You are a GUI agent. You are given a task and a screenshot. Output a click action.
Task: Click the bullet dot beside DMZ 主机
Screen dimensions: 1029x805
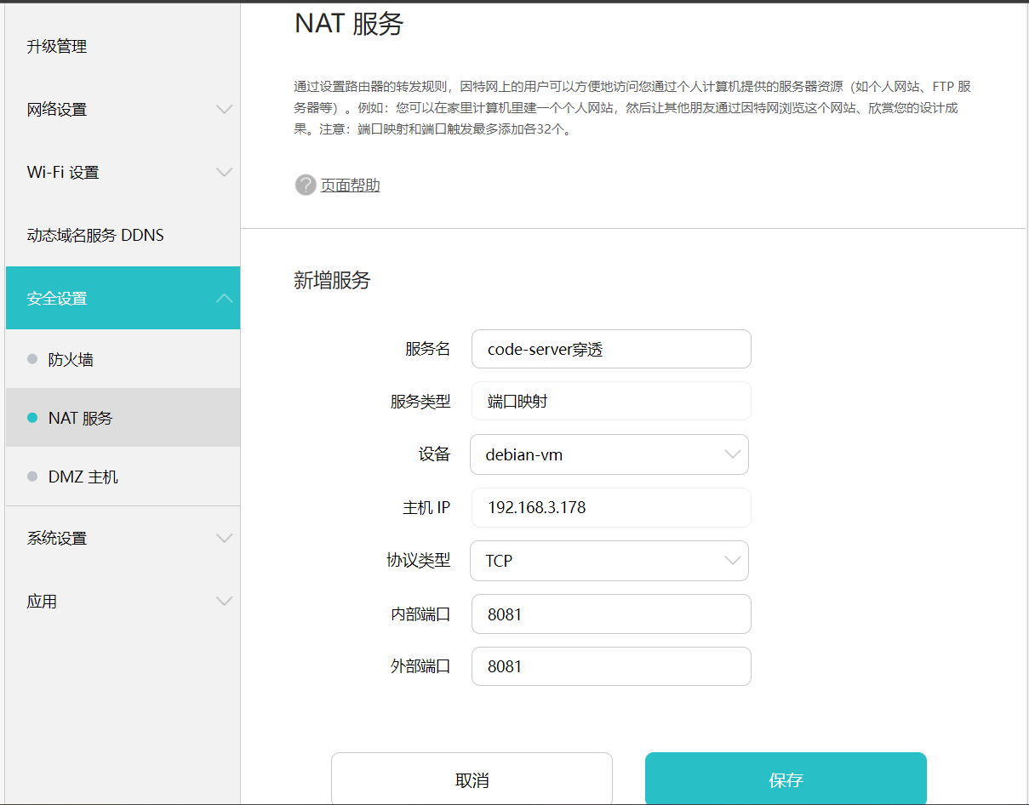[32, 477]
